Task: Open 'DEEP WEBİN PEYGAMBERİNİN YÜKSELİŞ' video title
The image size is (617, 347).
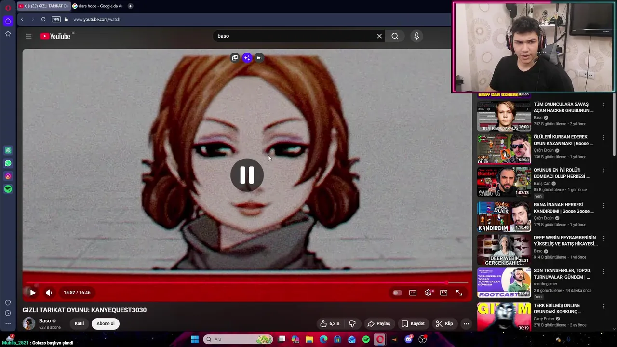Action: [x=565, y=241]
